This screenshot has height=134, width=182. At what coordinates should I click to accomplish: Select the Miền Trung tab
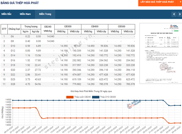pos(45,14)
